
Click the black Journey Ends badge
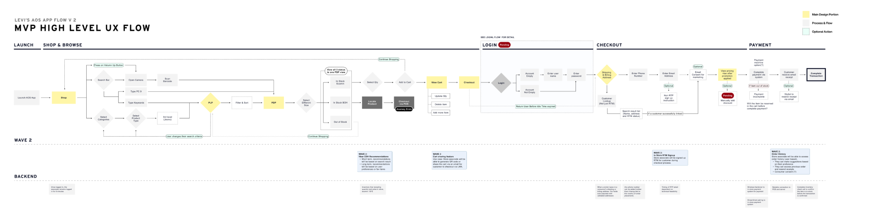click(404, 109)
